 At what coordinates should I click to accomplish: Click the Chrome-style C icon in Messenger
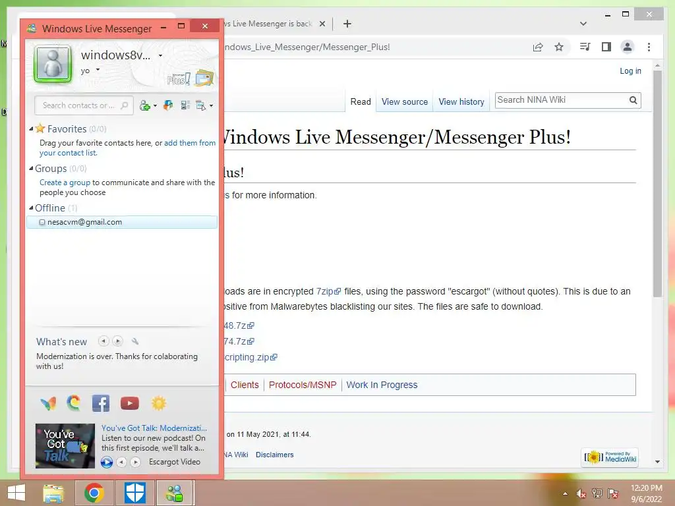pyautogui.click(x=74, y=403)
